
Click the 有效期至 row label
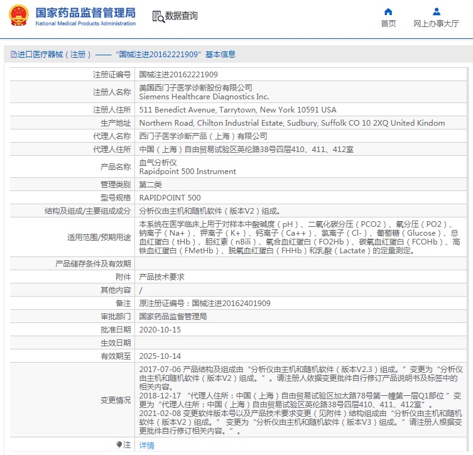pyautogui.click(x=116, y=356)
